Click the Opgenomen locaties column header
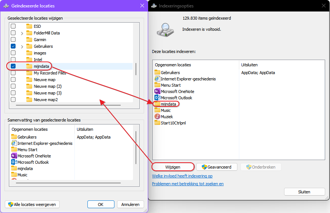Screen dimensions: 330x213 173,65
